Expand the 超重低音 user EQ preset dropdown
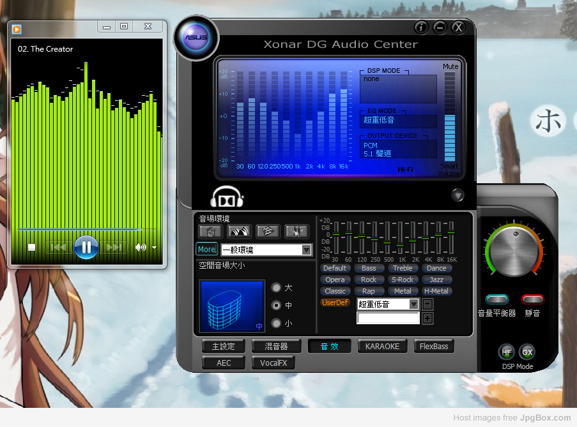Viewport: 577px width, 427px height. click(x=413, y=304)
